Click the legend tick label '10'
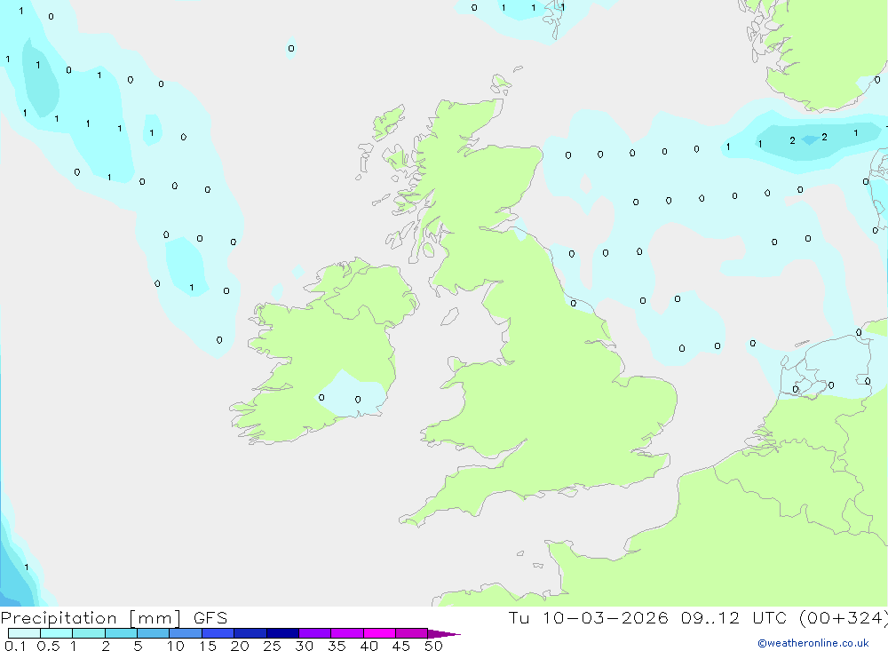 [176, 646]
